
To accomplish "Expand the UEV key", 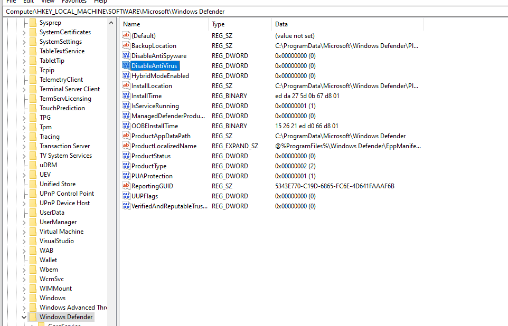I will coord(24,175).
